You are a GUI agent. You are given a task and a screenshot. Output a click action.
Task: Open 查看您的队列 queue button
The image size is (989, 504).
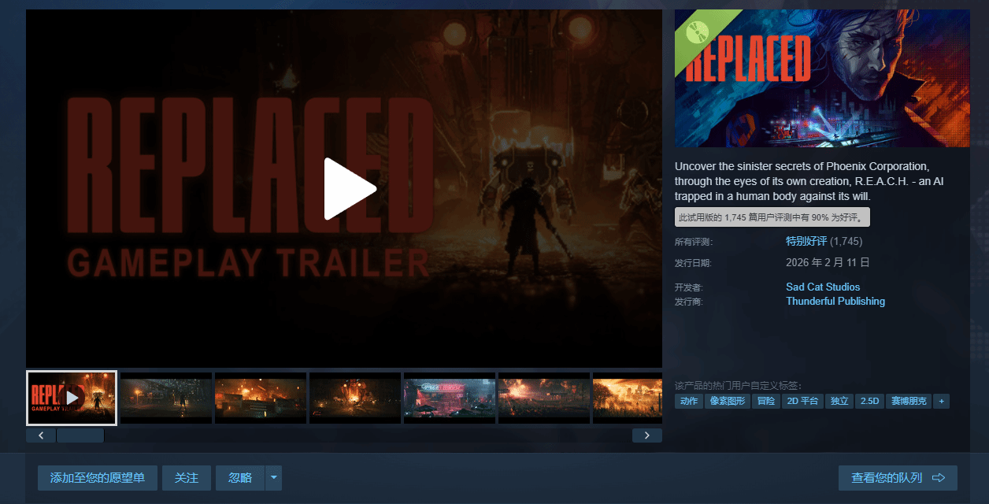click(898, 478)
